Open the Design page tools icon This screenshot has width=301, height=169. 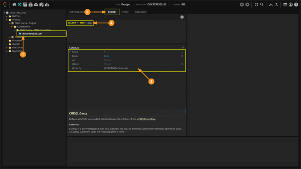click(x=20, y=5)
